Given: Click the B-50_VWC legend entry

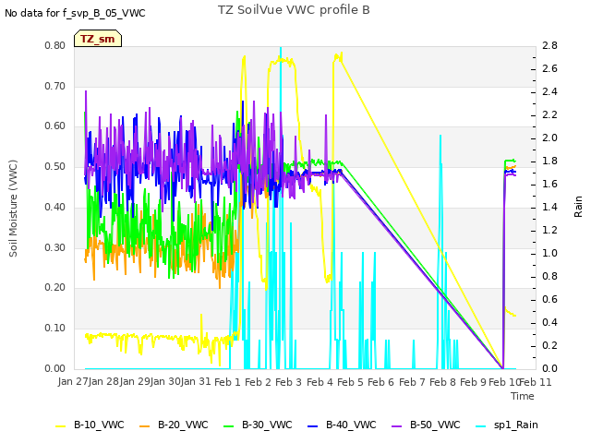Looking at the screenshot, I should click(x=426, y=425).
